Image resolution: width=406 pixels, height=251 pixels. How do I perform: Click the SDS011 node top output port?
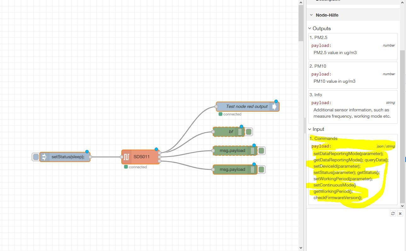point(159,153)
